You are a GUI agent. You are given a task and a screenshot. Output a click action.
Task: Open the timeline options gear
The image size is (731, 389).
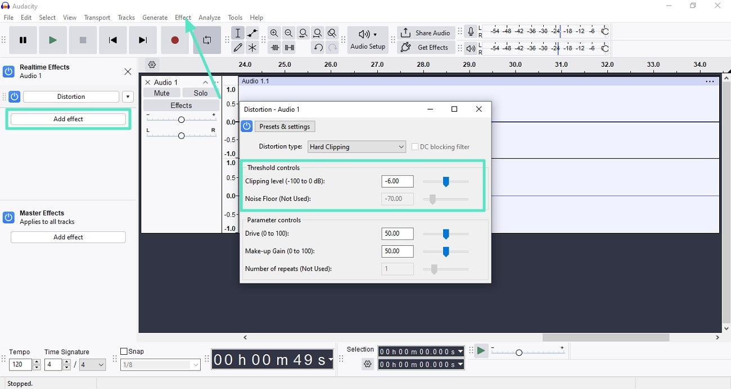pyautogui.click(x=152, y=65)
